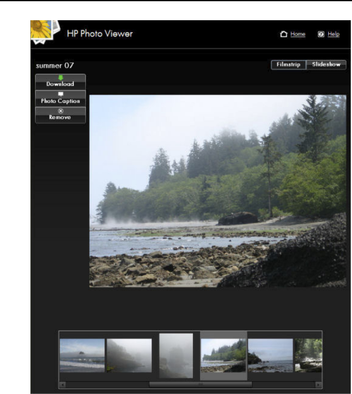Viewport: 352px width, 394px height.
Task: Switch to Slideshow view
Action: pyautogui.click(x=326, y=65)
